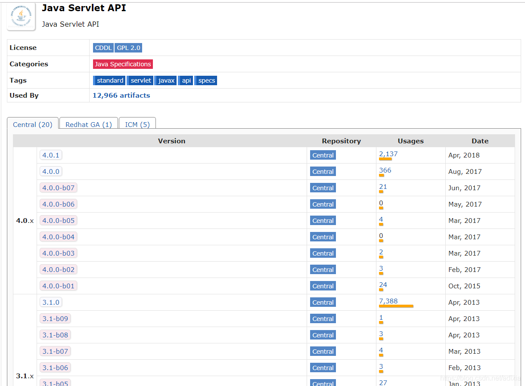Open version 4.0.0-b02
This screenshot has width=525, height=386.
tap(59, 269)
